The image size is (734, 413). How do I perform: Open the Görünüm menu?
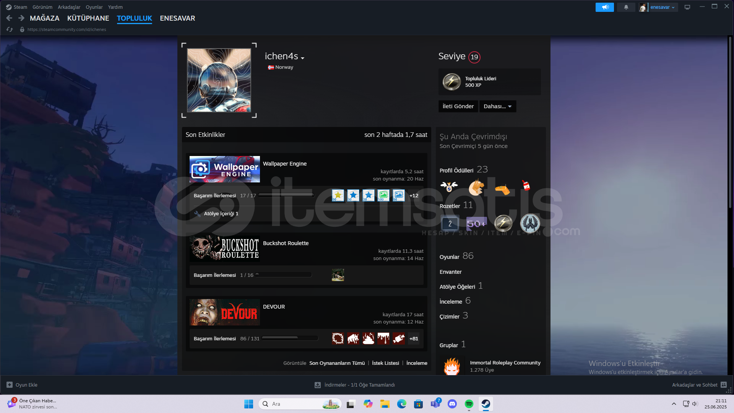[x=42, y=7]
